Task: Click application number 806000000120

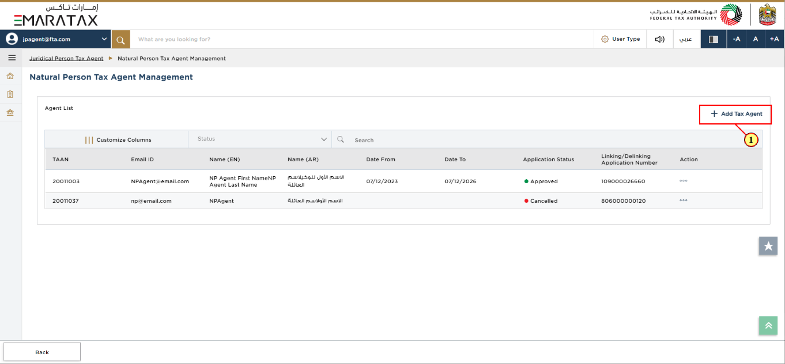Action: 623,201
